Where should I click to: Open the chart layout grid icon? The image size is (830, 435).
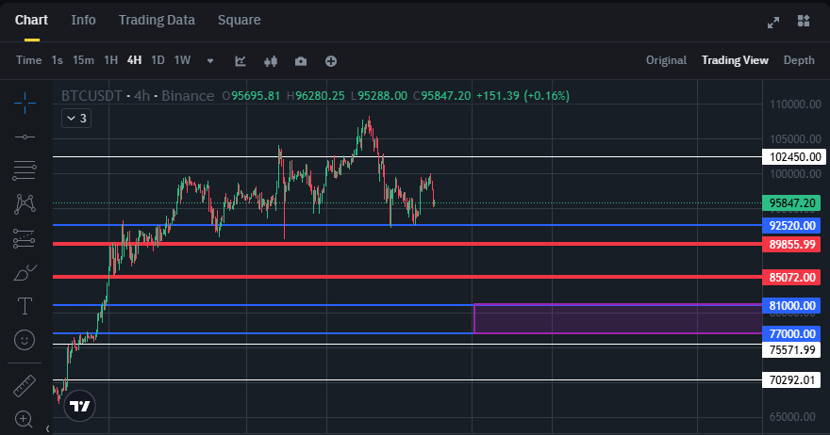(x=804, y=21)
